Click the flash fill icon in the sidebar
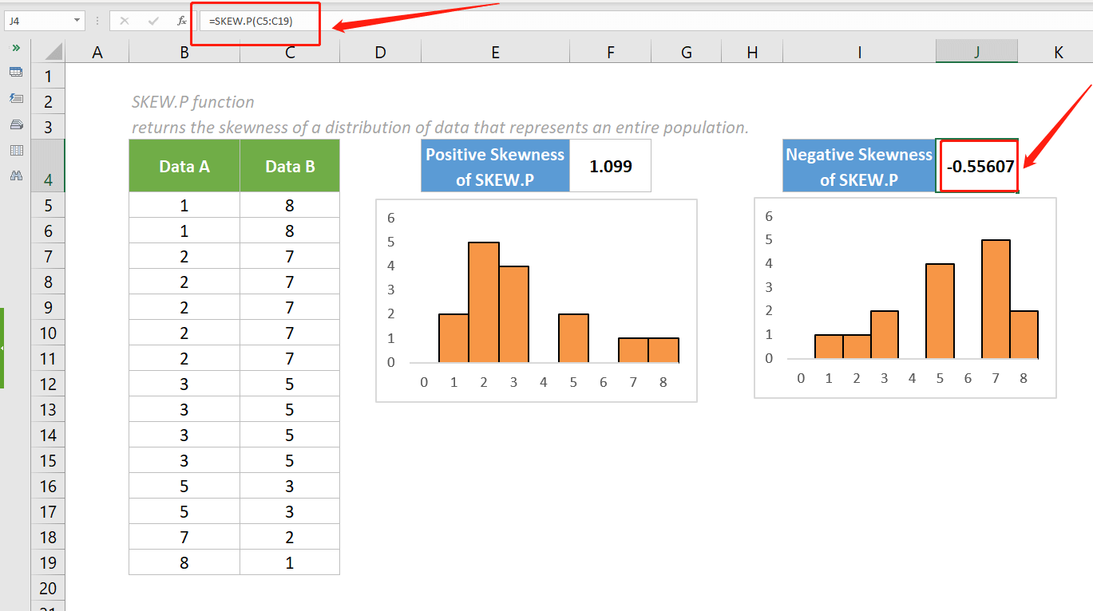 (17, 99)
